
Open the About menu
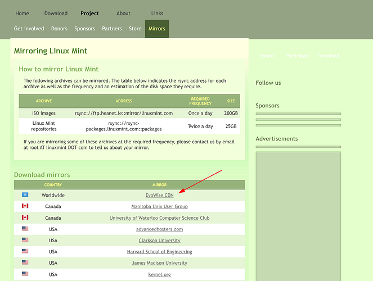click(123, 13)
